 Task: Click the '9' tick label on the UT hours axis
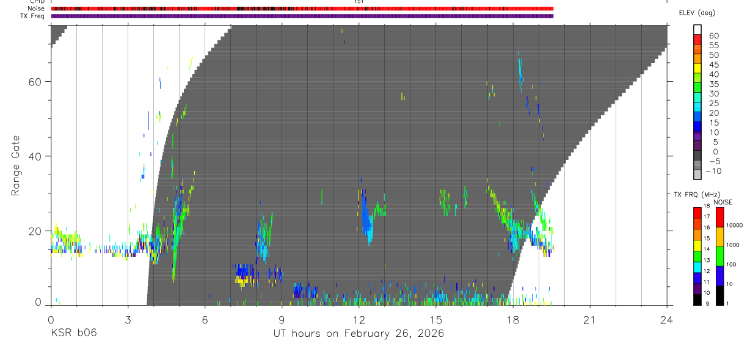[282, 319]
